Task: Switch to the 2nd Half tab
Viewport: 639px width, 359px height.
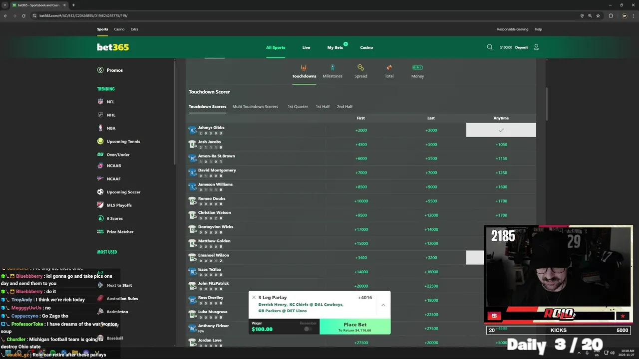Action: (x=344, y=107)
